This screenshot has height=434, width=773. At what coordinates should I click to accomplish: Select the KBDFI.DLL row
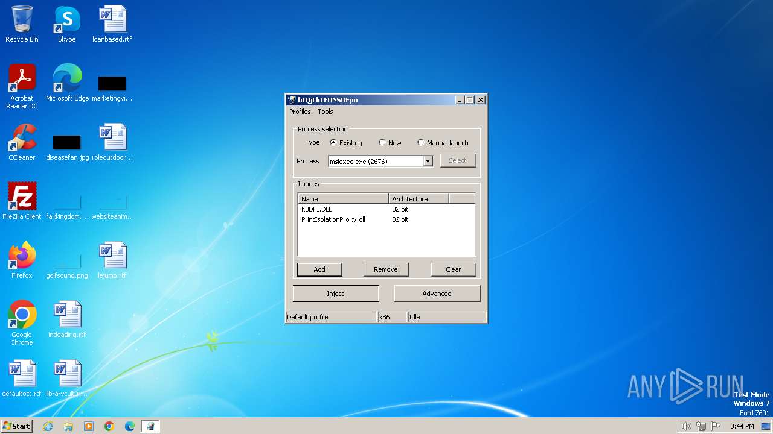(386, 209)
